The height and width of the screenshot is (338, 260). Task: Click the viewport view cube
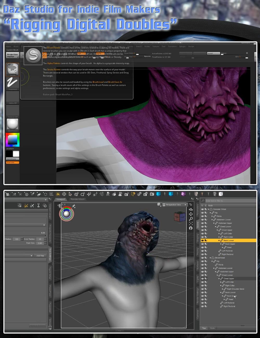tap(180, 217)
